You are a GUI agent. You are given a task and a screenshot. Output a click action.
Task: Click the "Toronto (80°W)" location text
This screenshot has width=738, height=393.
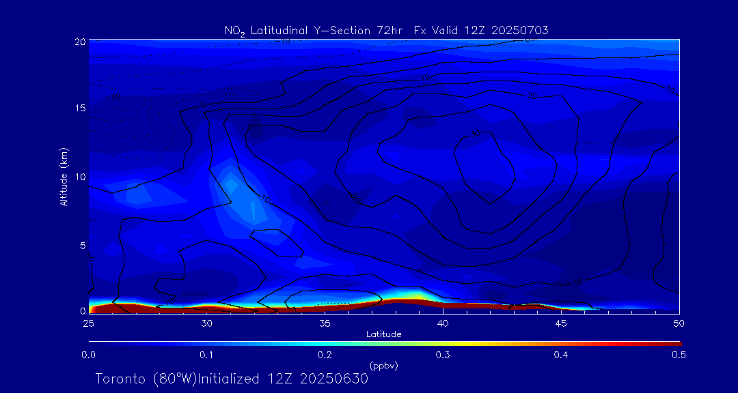coord(145,379)
